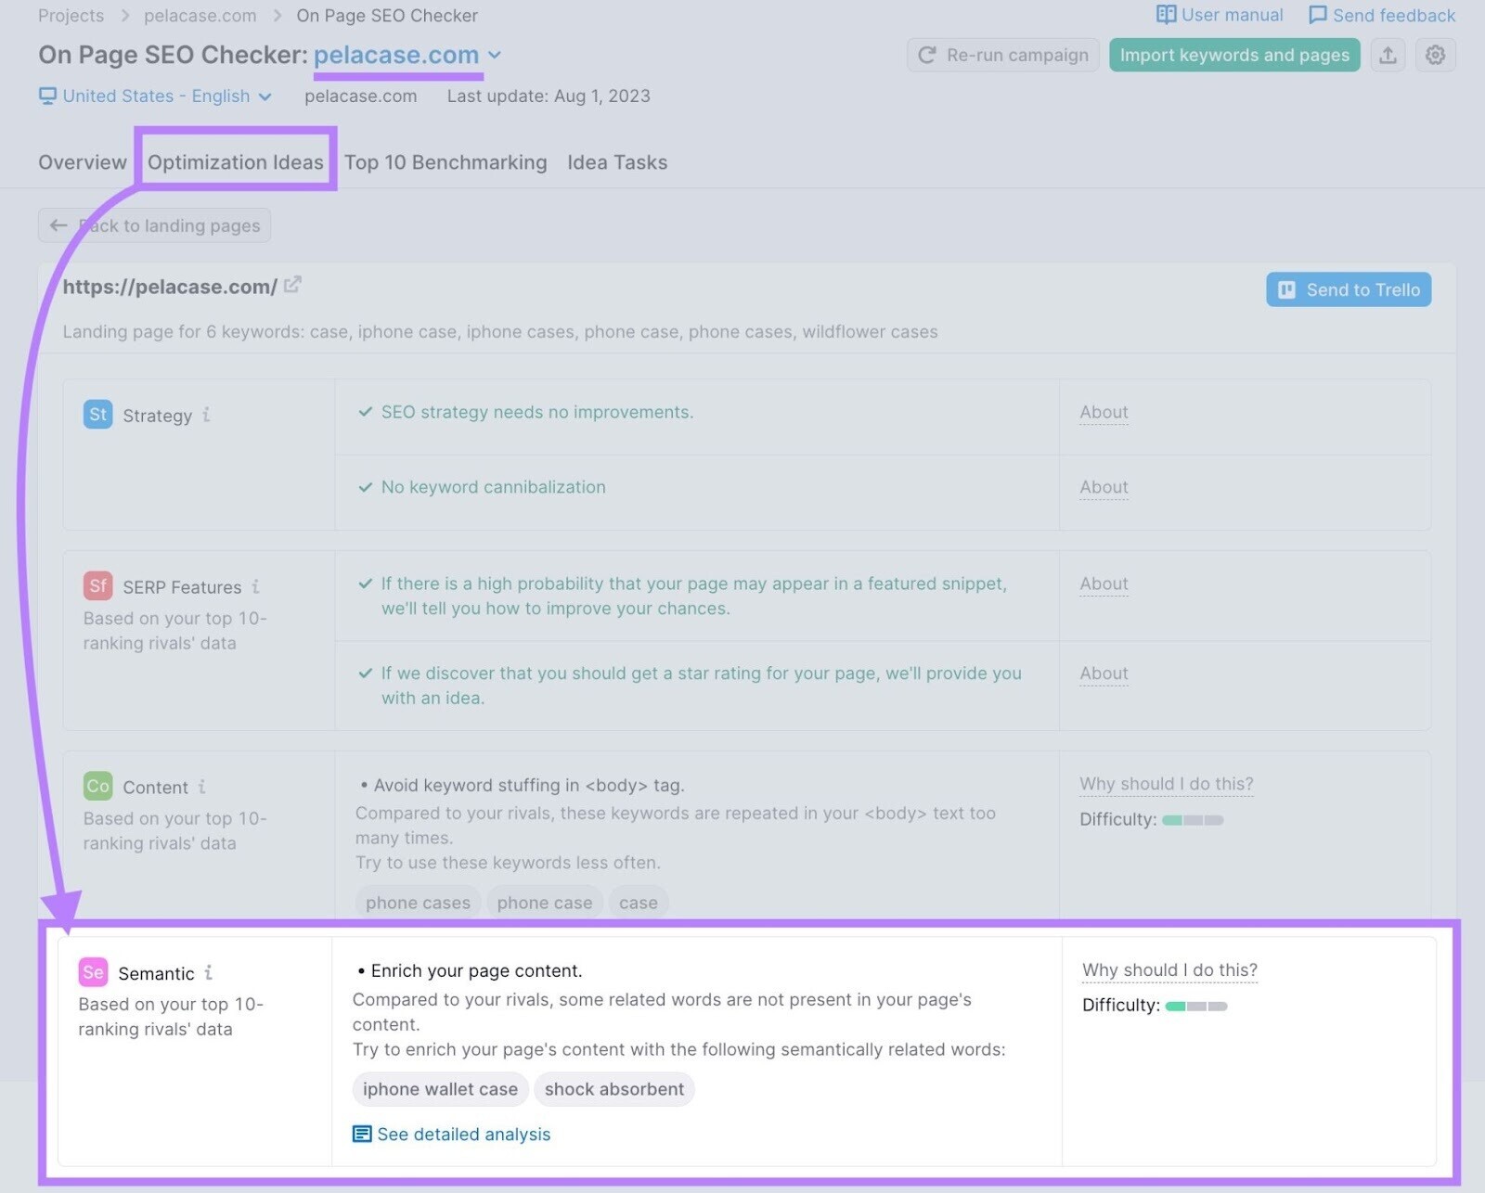Open the Top 10 Benchmarking tab
Image resolution: width=1485 pixels, height=1193 pixels.
(x=445, y=162)
